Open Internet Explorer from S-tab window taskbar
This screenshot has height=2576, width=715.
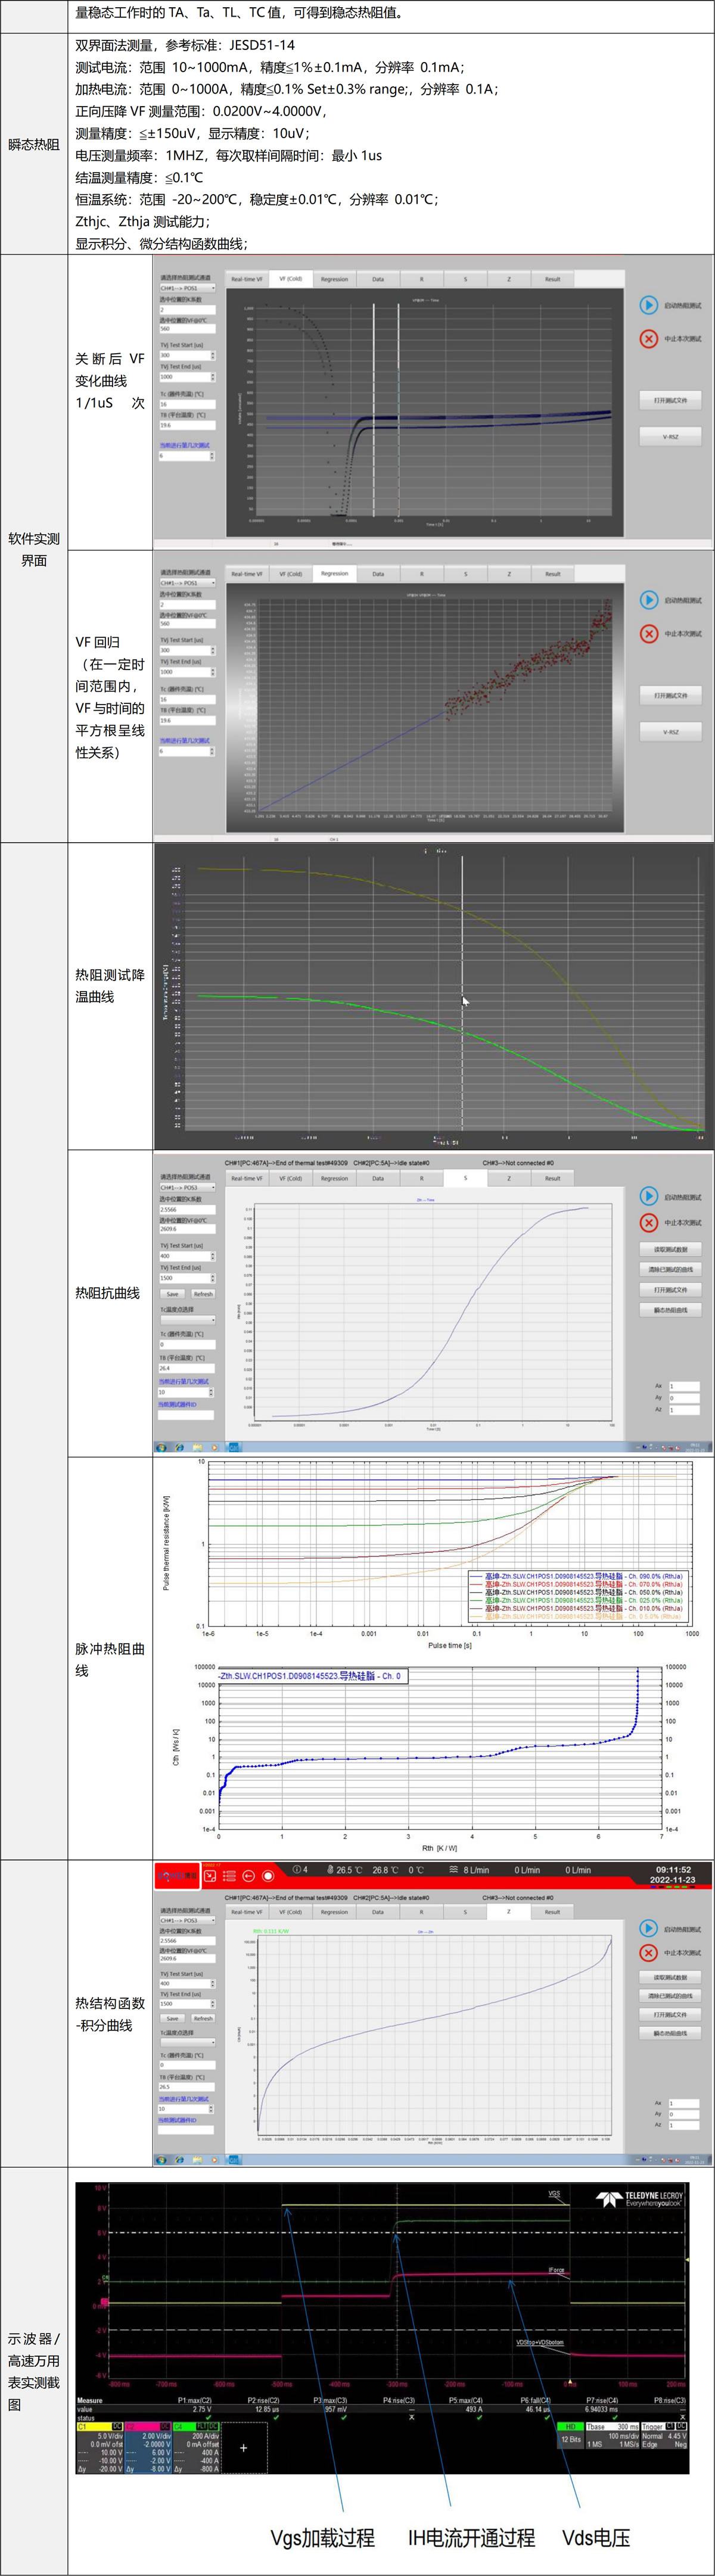click(x=179, y=1447)
